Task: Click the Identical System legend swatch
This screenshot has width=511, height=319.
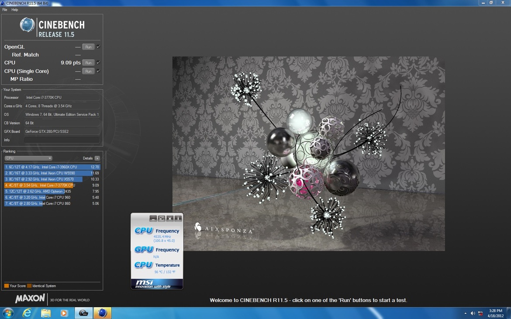Action: (x=29, y=286)
